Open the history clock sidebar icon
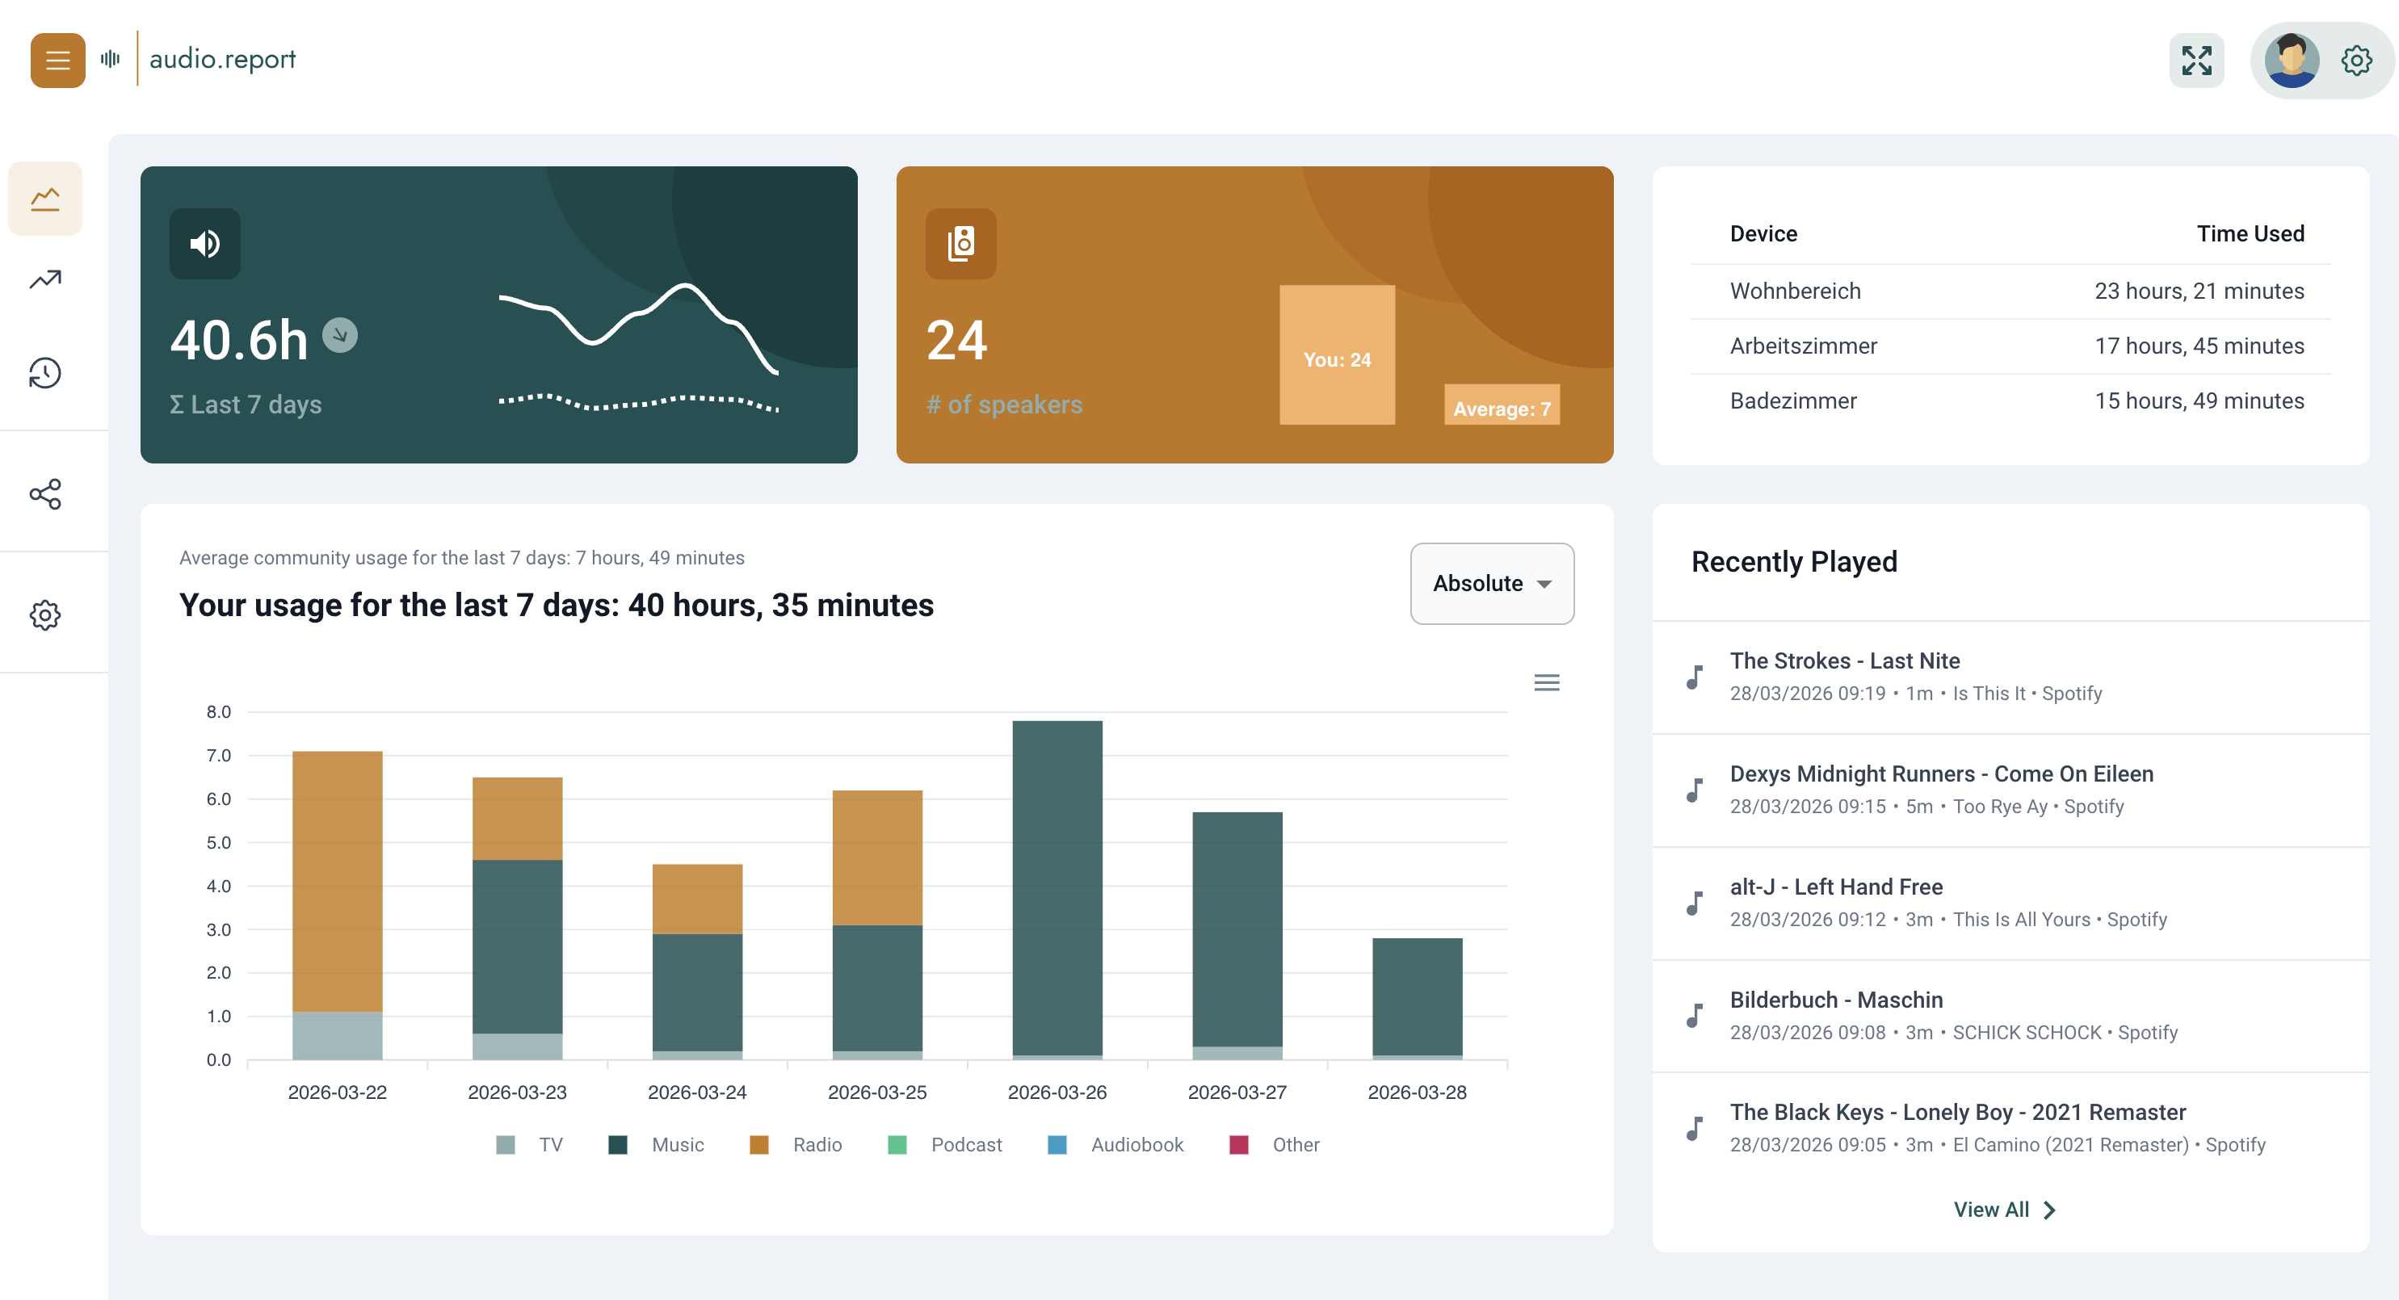Viewport: 2399px width, 1300px height. (x=44, y=373)
